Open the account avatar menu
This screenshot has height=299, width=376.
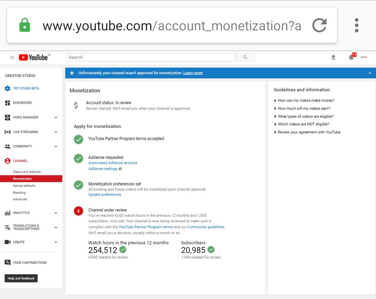click(364, 57)
